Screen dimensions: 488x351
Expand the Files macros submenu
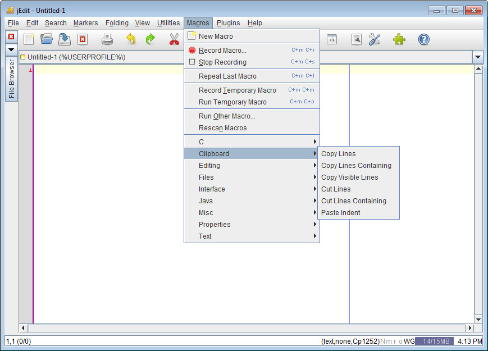tap(252, 177)
